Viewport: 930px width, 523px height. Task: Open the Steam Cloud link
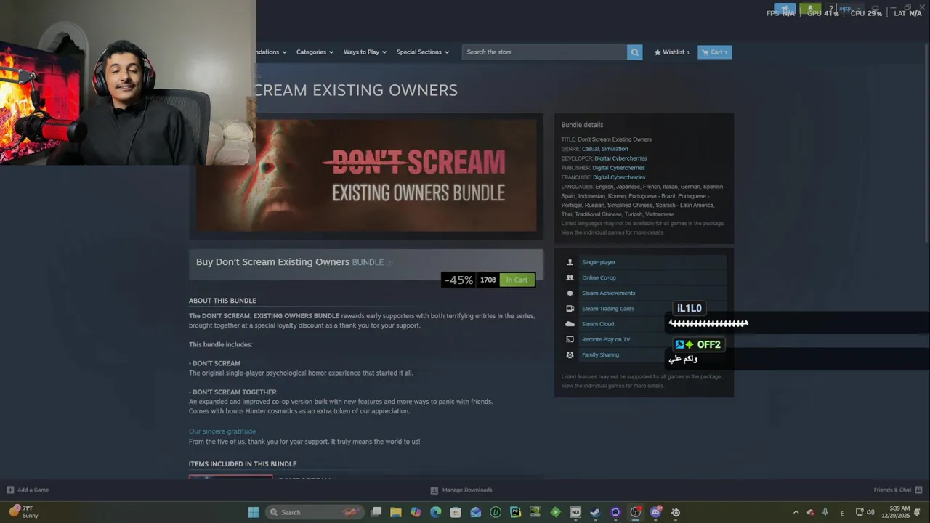click(x=598, y=324)
